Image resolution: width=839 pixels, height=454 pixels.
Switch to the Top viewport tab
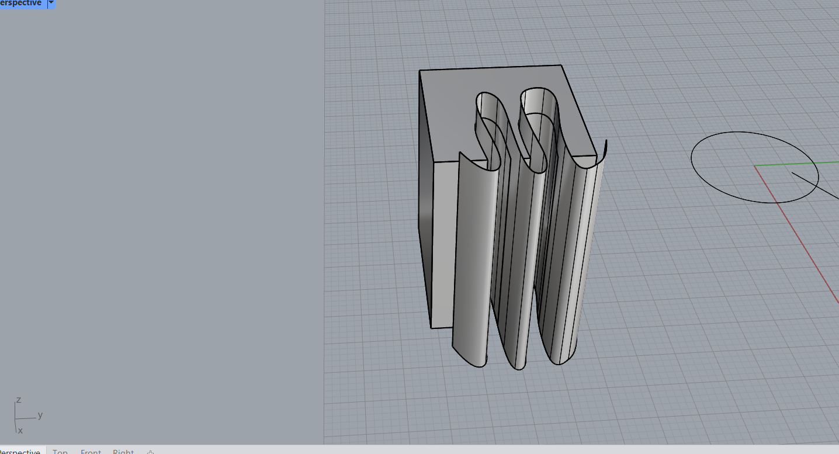60,452
